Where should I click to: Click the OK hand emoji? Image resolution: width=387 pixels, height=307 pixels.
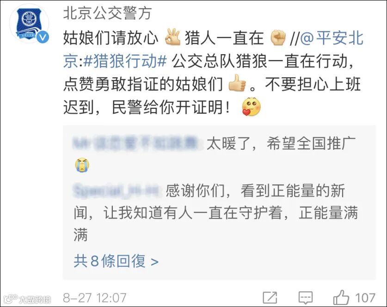(x=173, y=37)
